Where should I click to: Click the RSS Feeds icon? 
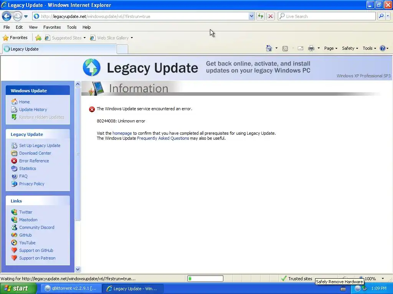(285, 49)
